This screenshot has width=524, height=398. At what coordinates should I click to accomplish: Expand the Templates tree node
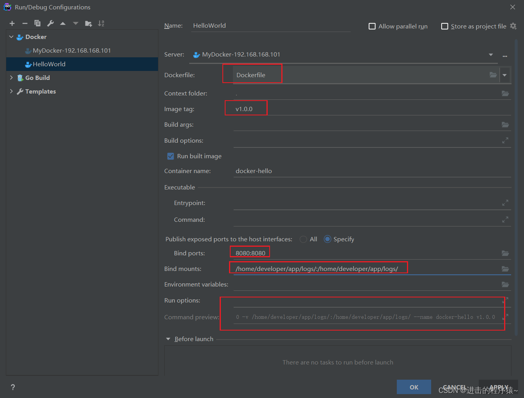coord(11,91)
